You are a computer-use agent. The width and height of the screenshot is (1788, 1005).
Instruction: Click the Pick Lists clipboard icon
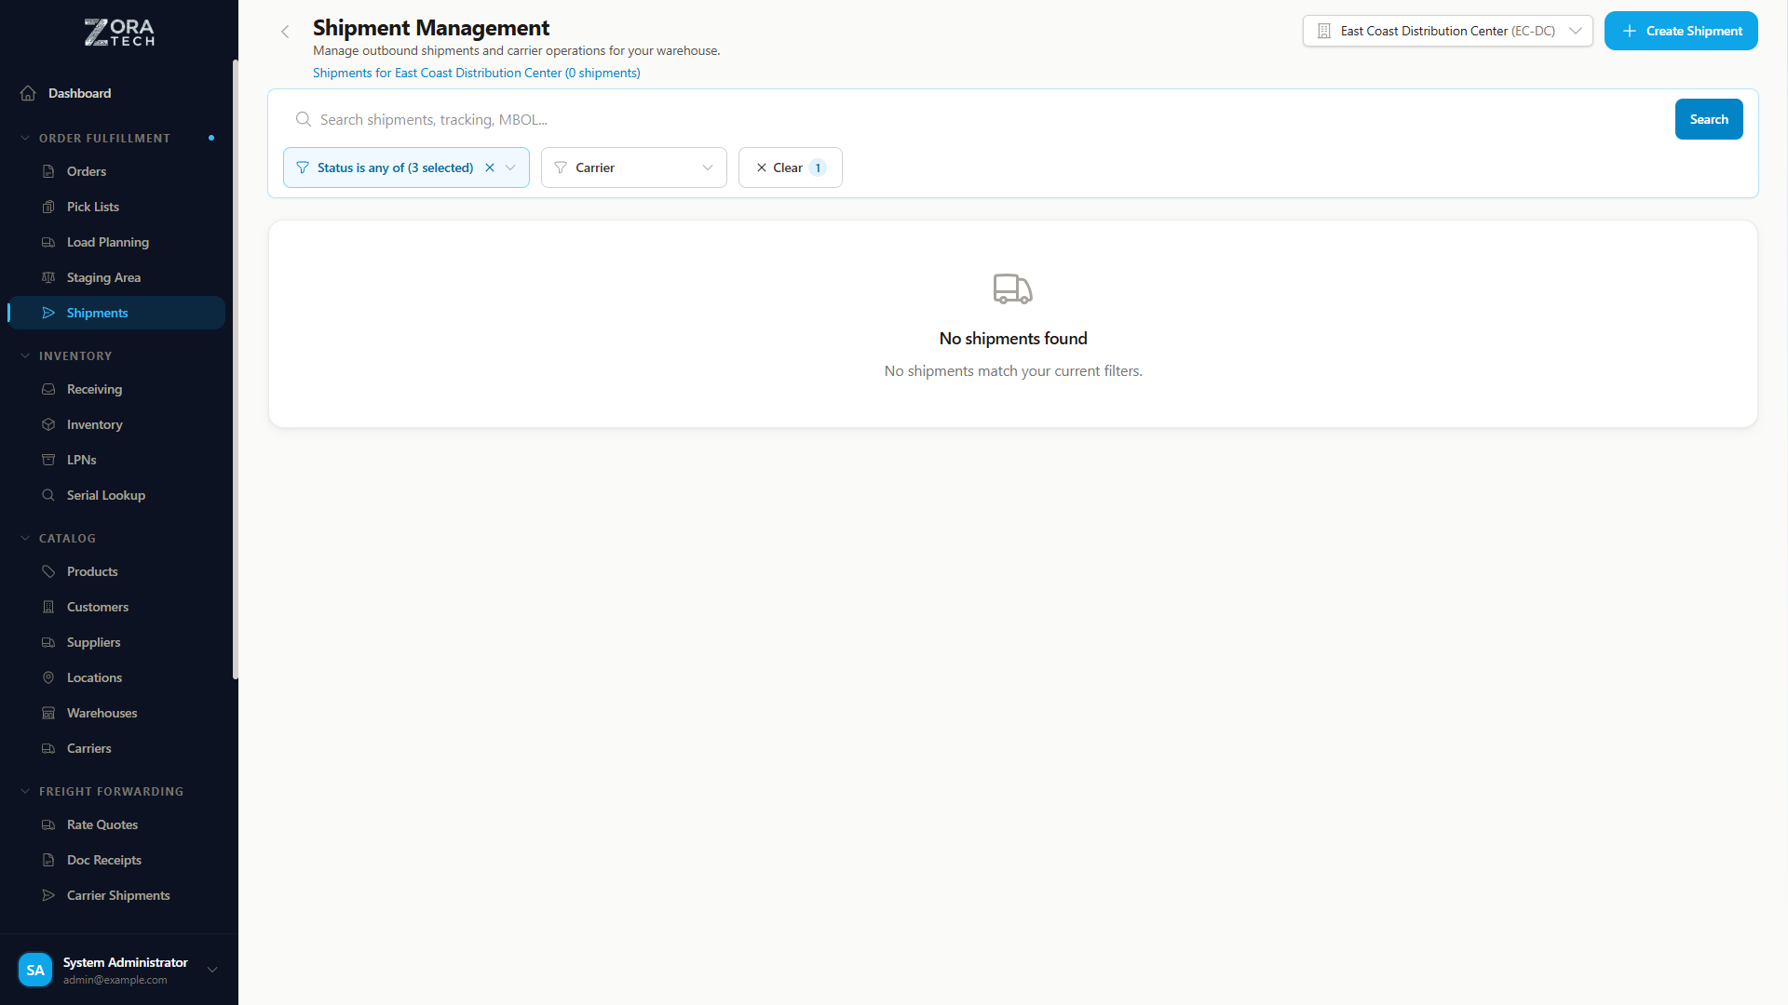tap(48, 207)
